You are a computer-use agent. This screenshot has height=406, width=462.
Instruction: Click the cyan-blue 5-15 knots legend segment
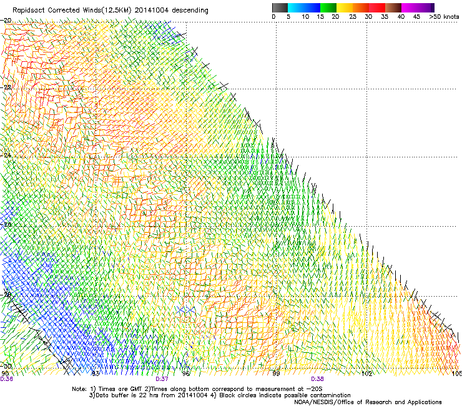(304, 7)
